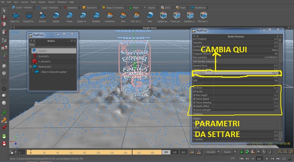Open the Layout menu
Viewport: 294px width, 162px height.
[x=24, y=2]
